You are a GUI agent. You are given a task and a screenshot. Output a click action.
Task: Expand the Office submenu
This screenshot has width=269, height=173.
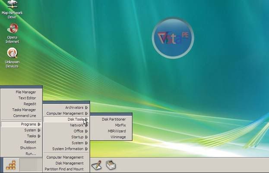click(66, 131)
